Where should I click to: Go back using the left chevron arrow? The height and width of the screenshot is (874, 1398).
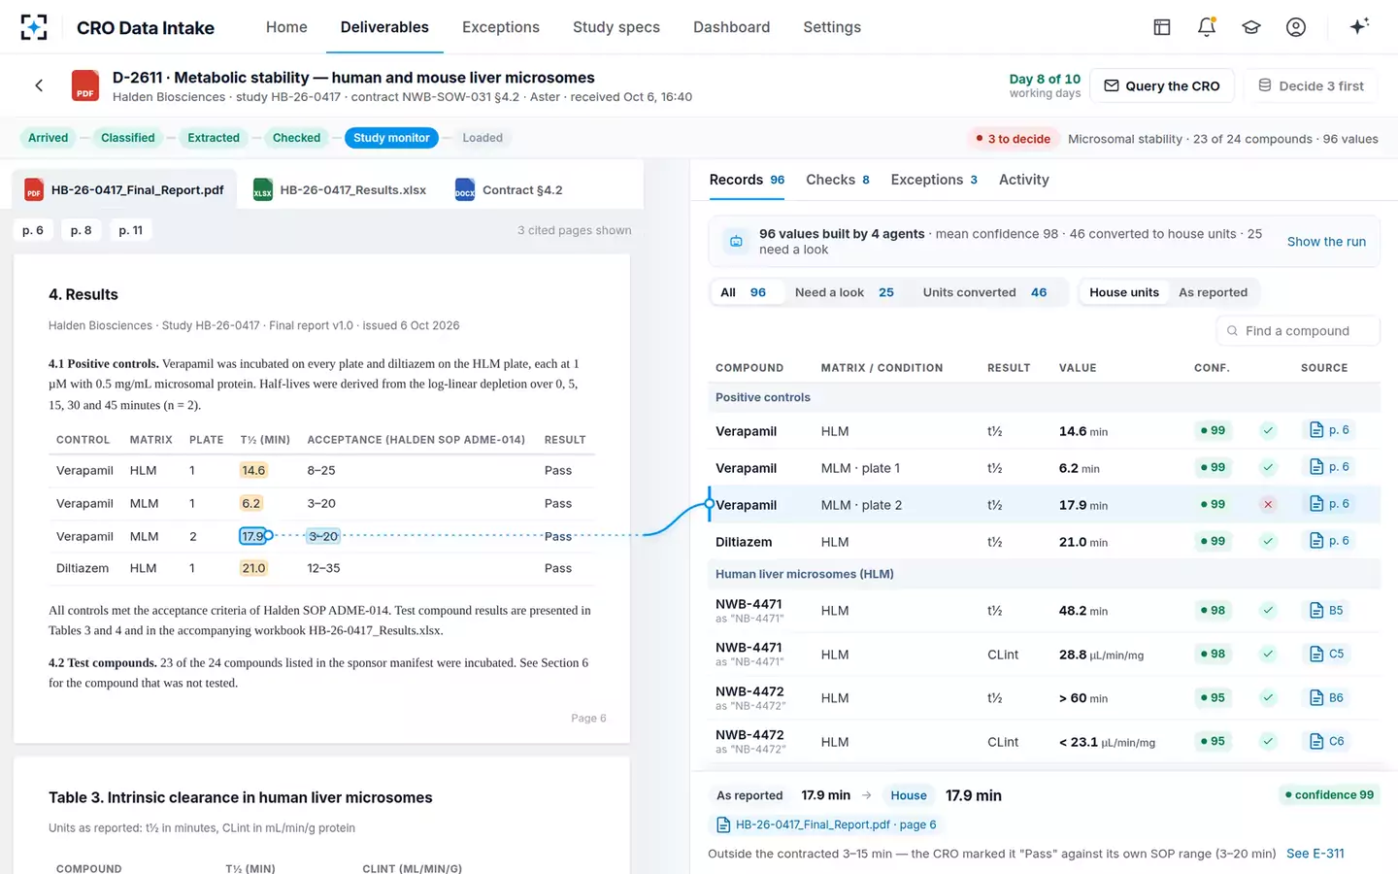39,85
